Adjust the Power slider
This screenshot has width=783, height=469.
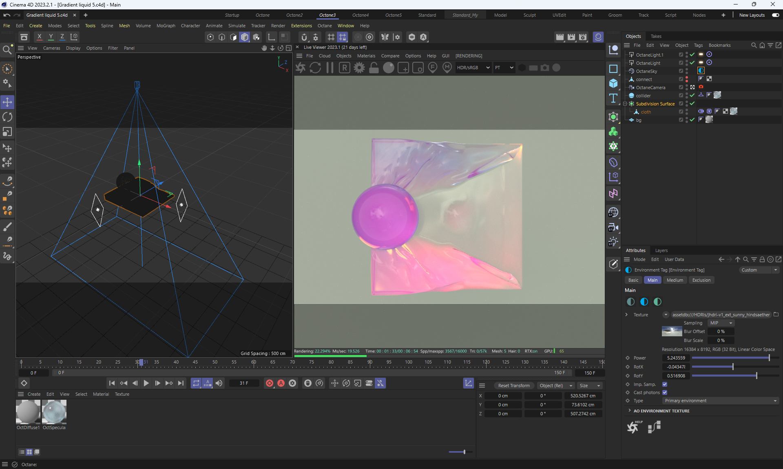769,358
